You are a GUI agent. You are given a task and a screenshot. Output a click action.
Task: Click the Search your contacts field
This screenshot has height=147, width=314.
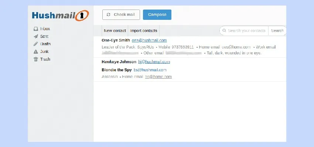click(x=244, y=31)
